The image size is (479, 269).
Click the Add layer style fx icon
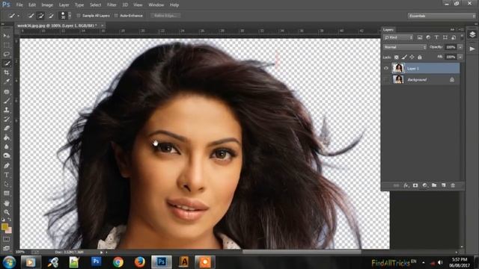[x=406, y=185]
